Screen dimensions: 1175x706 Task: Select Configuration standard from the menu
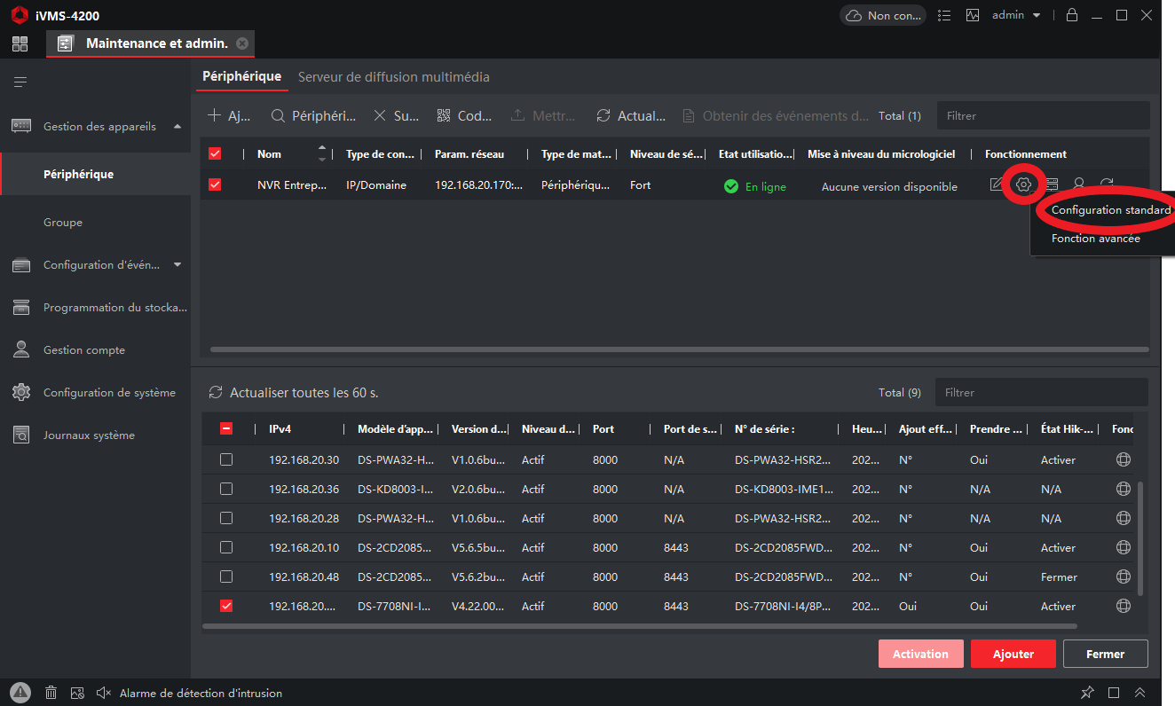coord(1110,210)
